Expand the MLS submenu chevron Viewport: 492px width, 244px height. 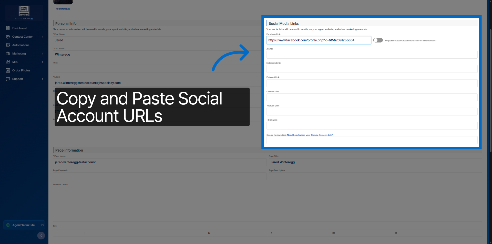(43, 62)
